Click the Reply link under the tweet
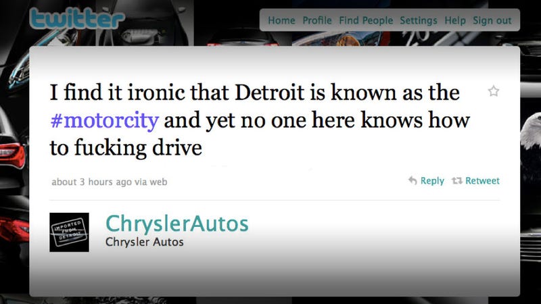541x304 pixels. point(432,180)
